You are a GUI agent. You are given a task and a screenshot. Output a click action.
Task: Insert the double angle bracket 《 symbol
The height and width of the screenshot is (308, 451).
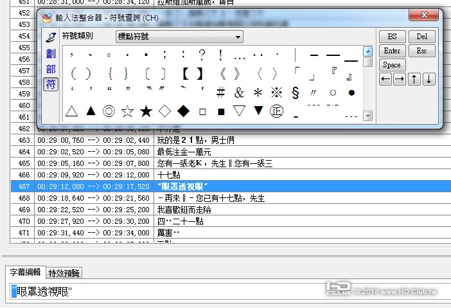223,74
